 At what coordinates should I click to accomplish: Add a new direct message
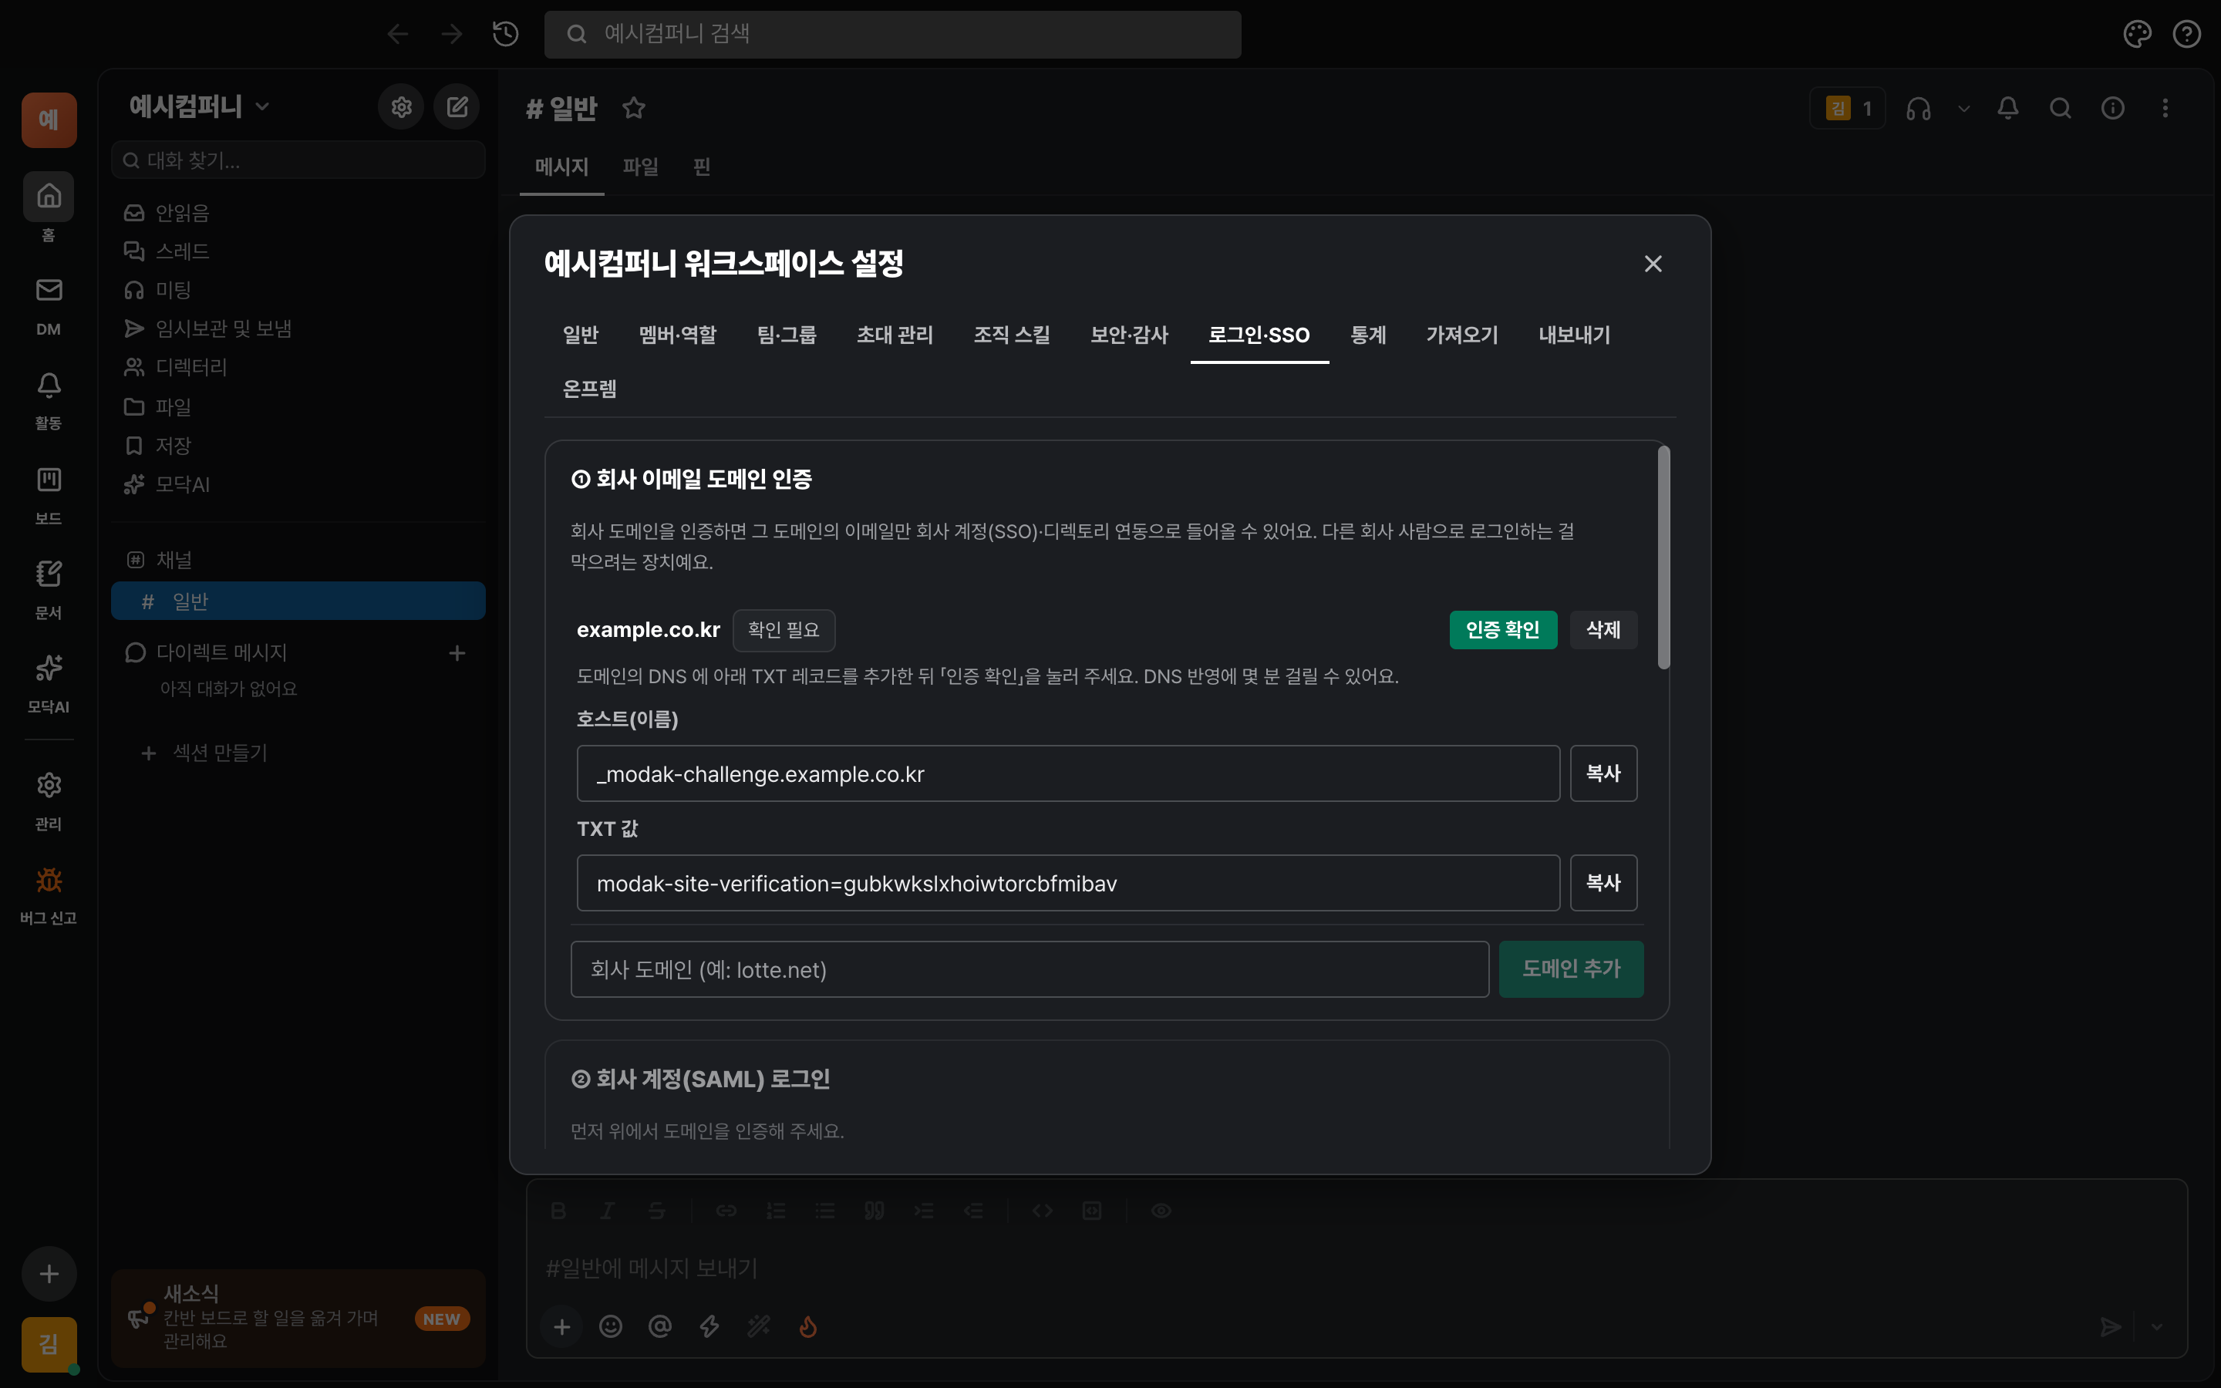457,652
